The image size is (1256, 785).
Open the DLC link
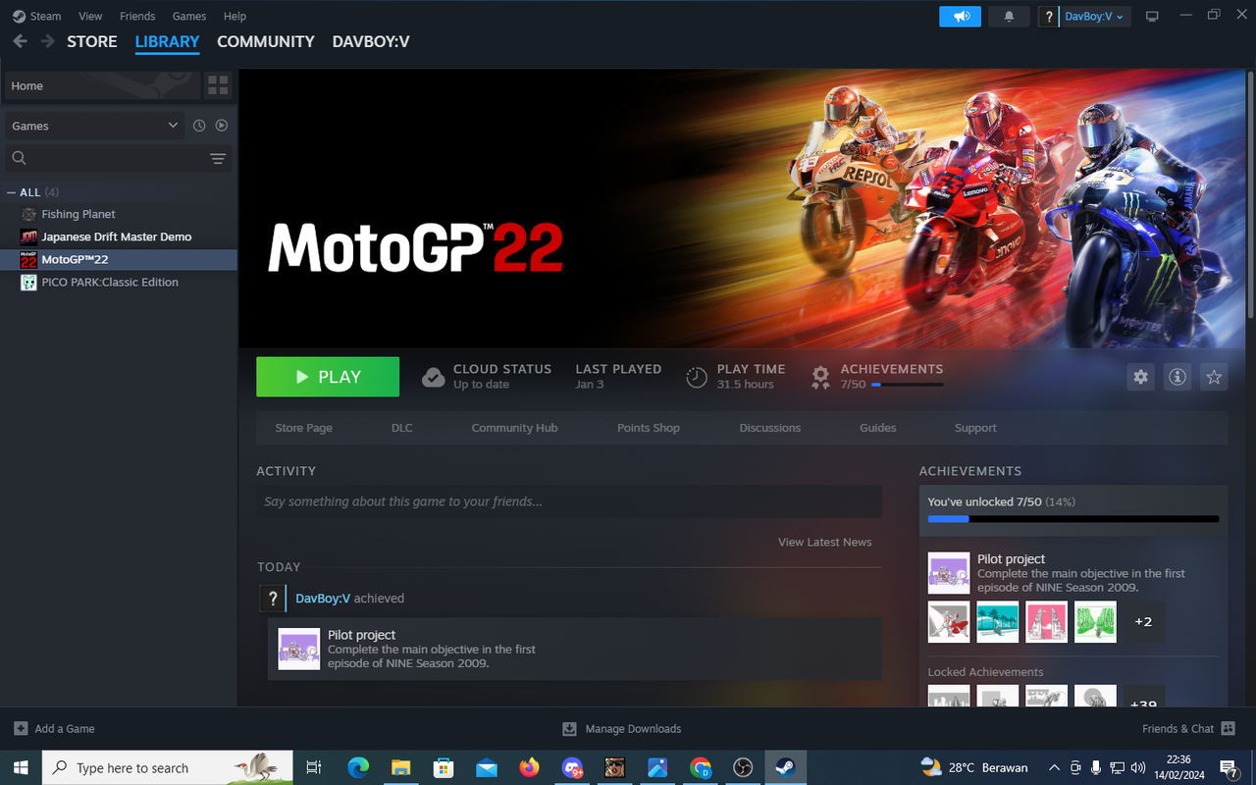tap(401, 428)
